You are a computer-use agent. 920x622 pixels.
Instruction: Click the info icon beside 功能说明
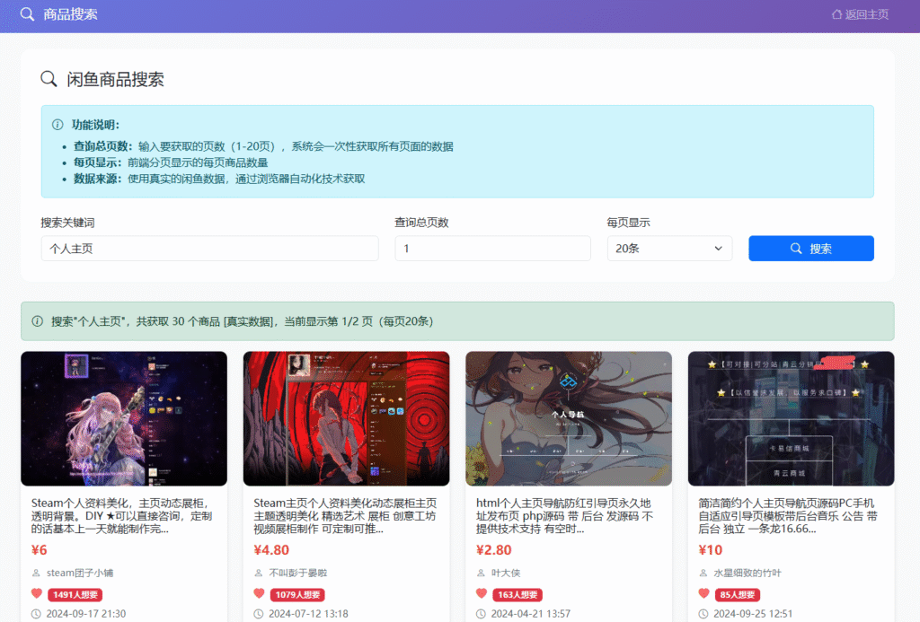tap(57, 124)
